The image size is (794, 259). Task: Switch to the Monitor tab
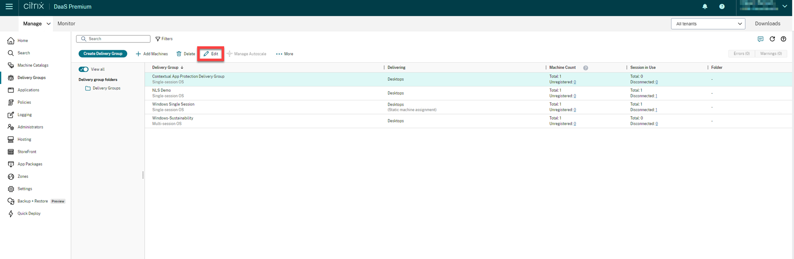[66, 24]
